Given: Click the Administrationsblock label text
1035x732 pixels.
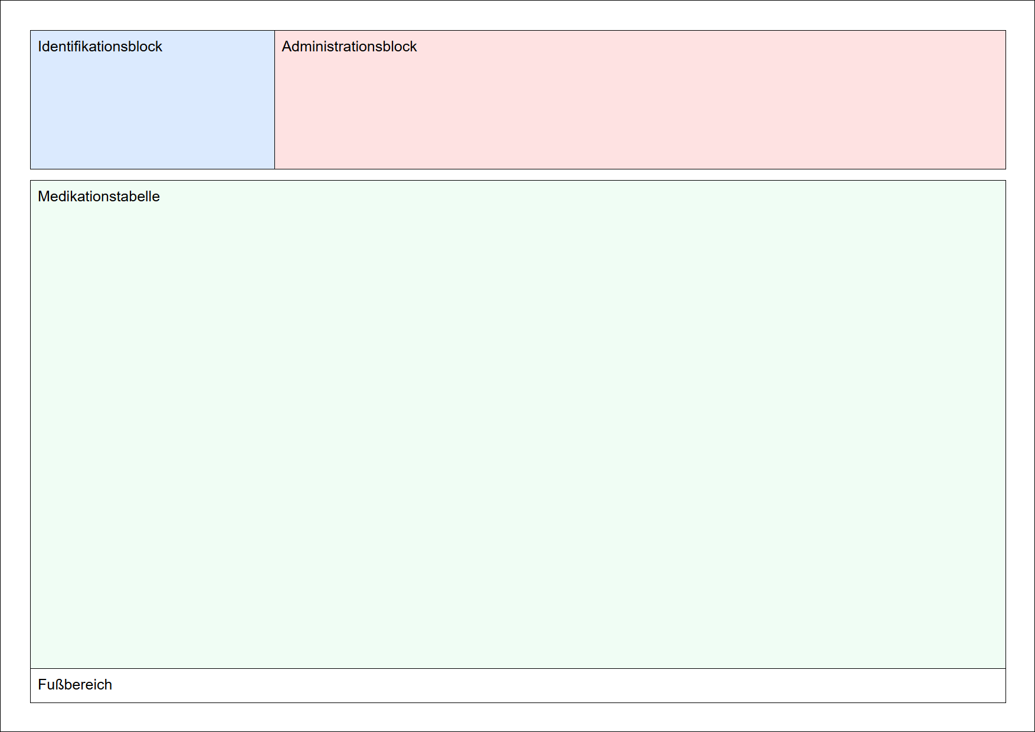Looking at the screenshot, I should point(349,47).
